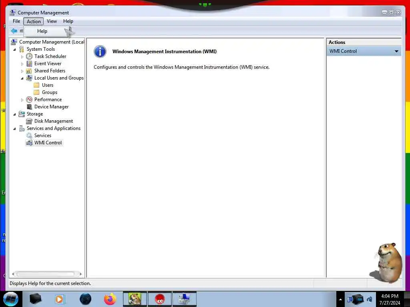
Task: Collapse the Local Users and Groups node
Action: [22, 78]
